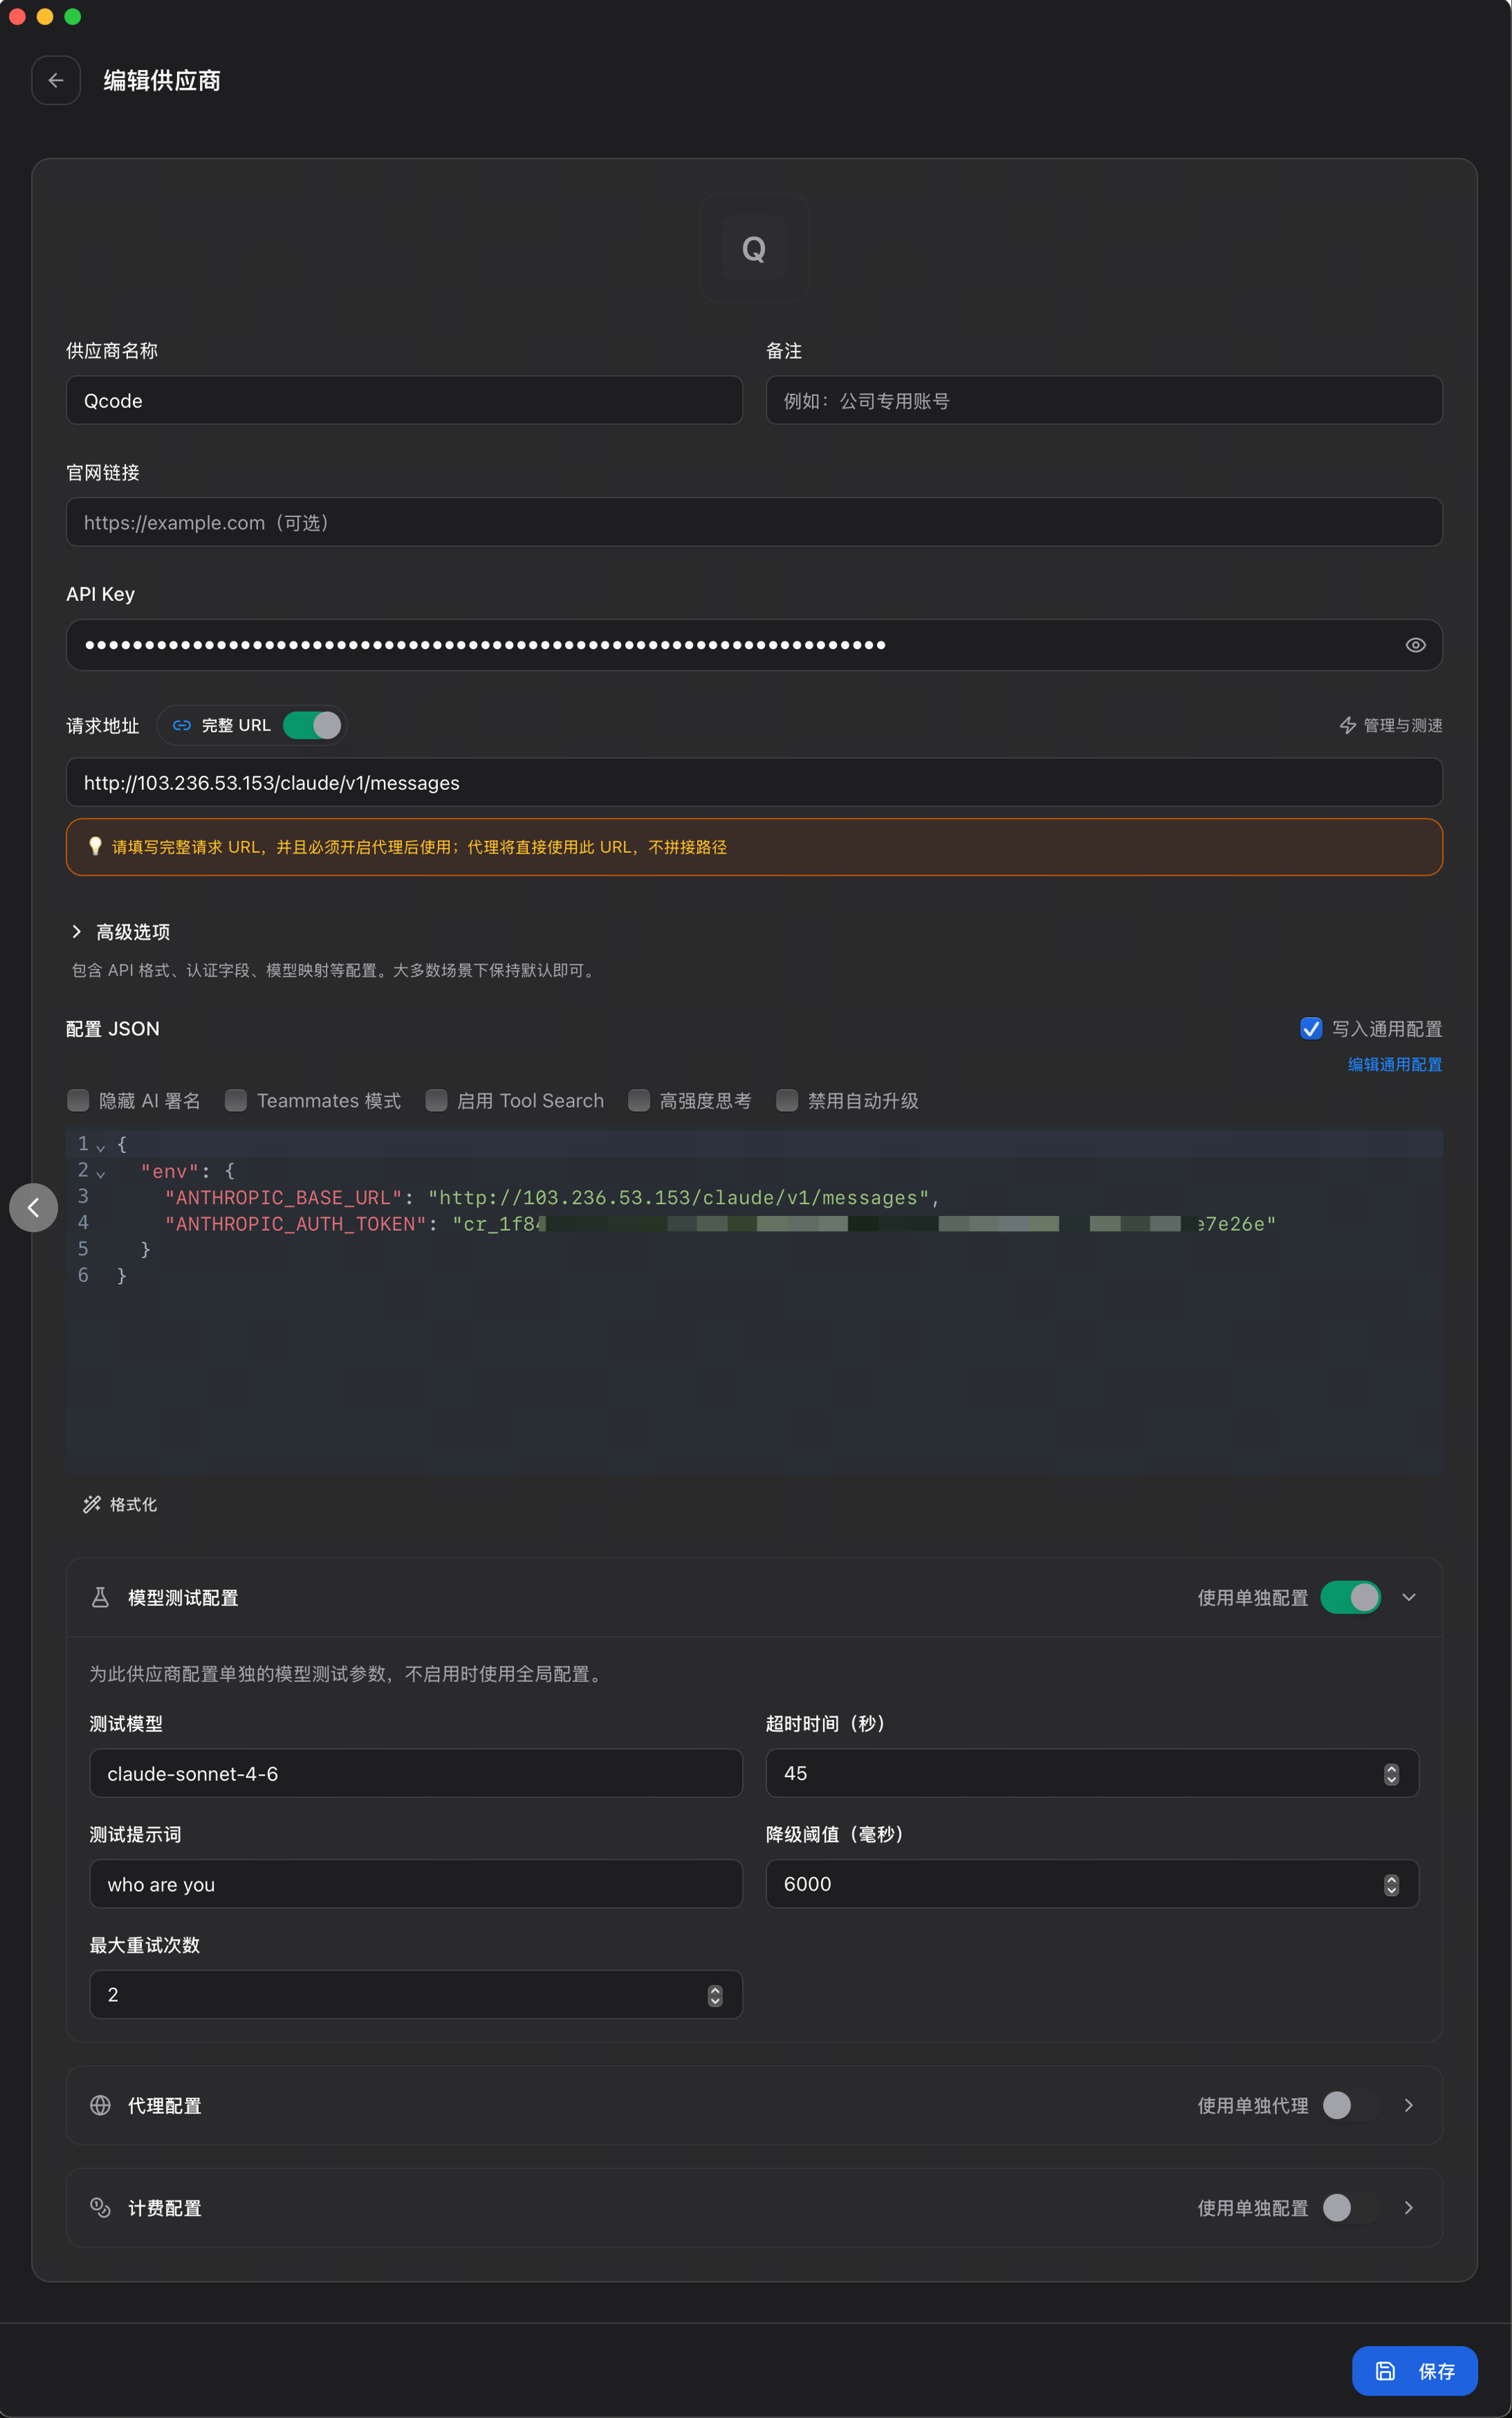Click the left circular chevron arrow
The image size is (1512, 2418).
click(34, 1208)
